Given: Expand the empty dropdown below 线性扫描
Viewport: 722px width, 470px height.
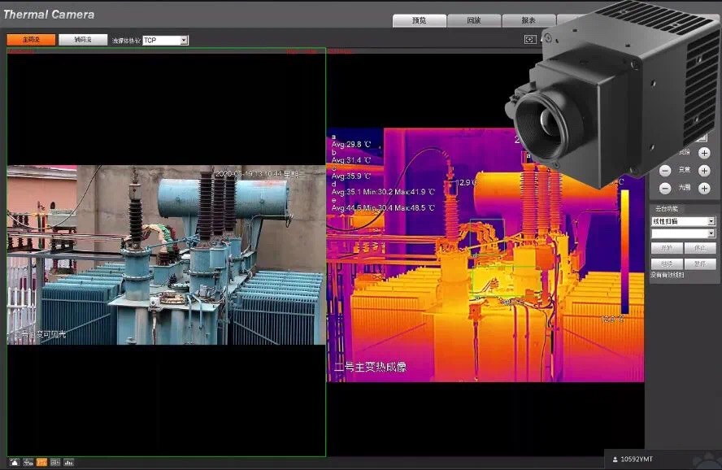Looking at the screenshot, I should (711, 233).
